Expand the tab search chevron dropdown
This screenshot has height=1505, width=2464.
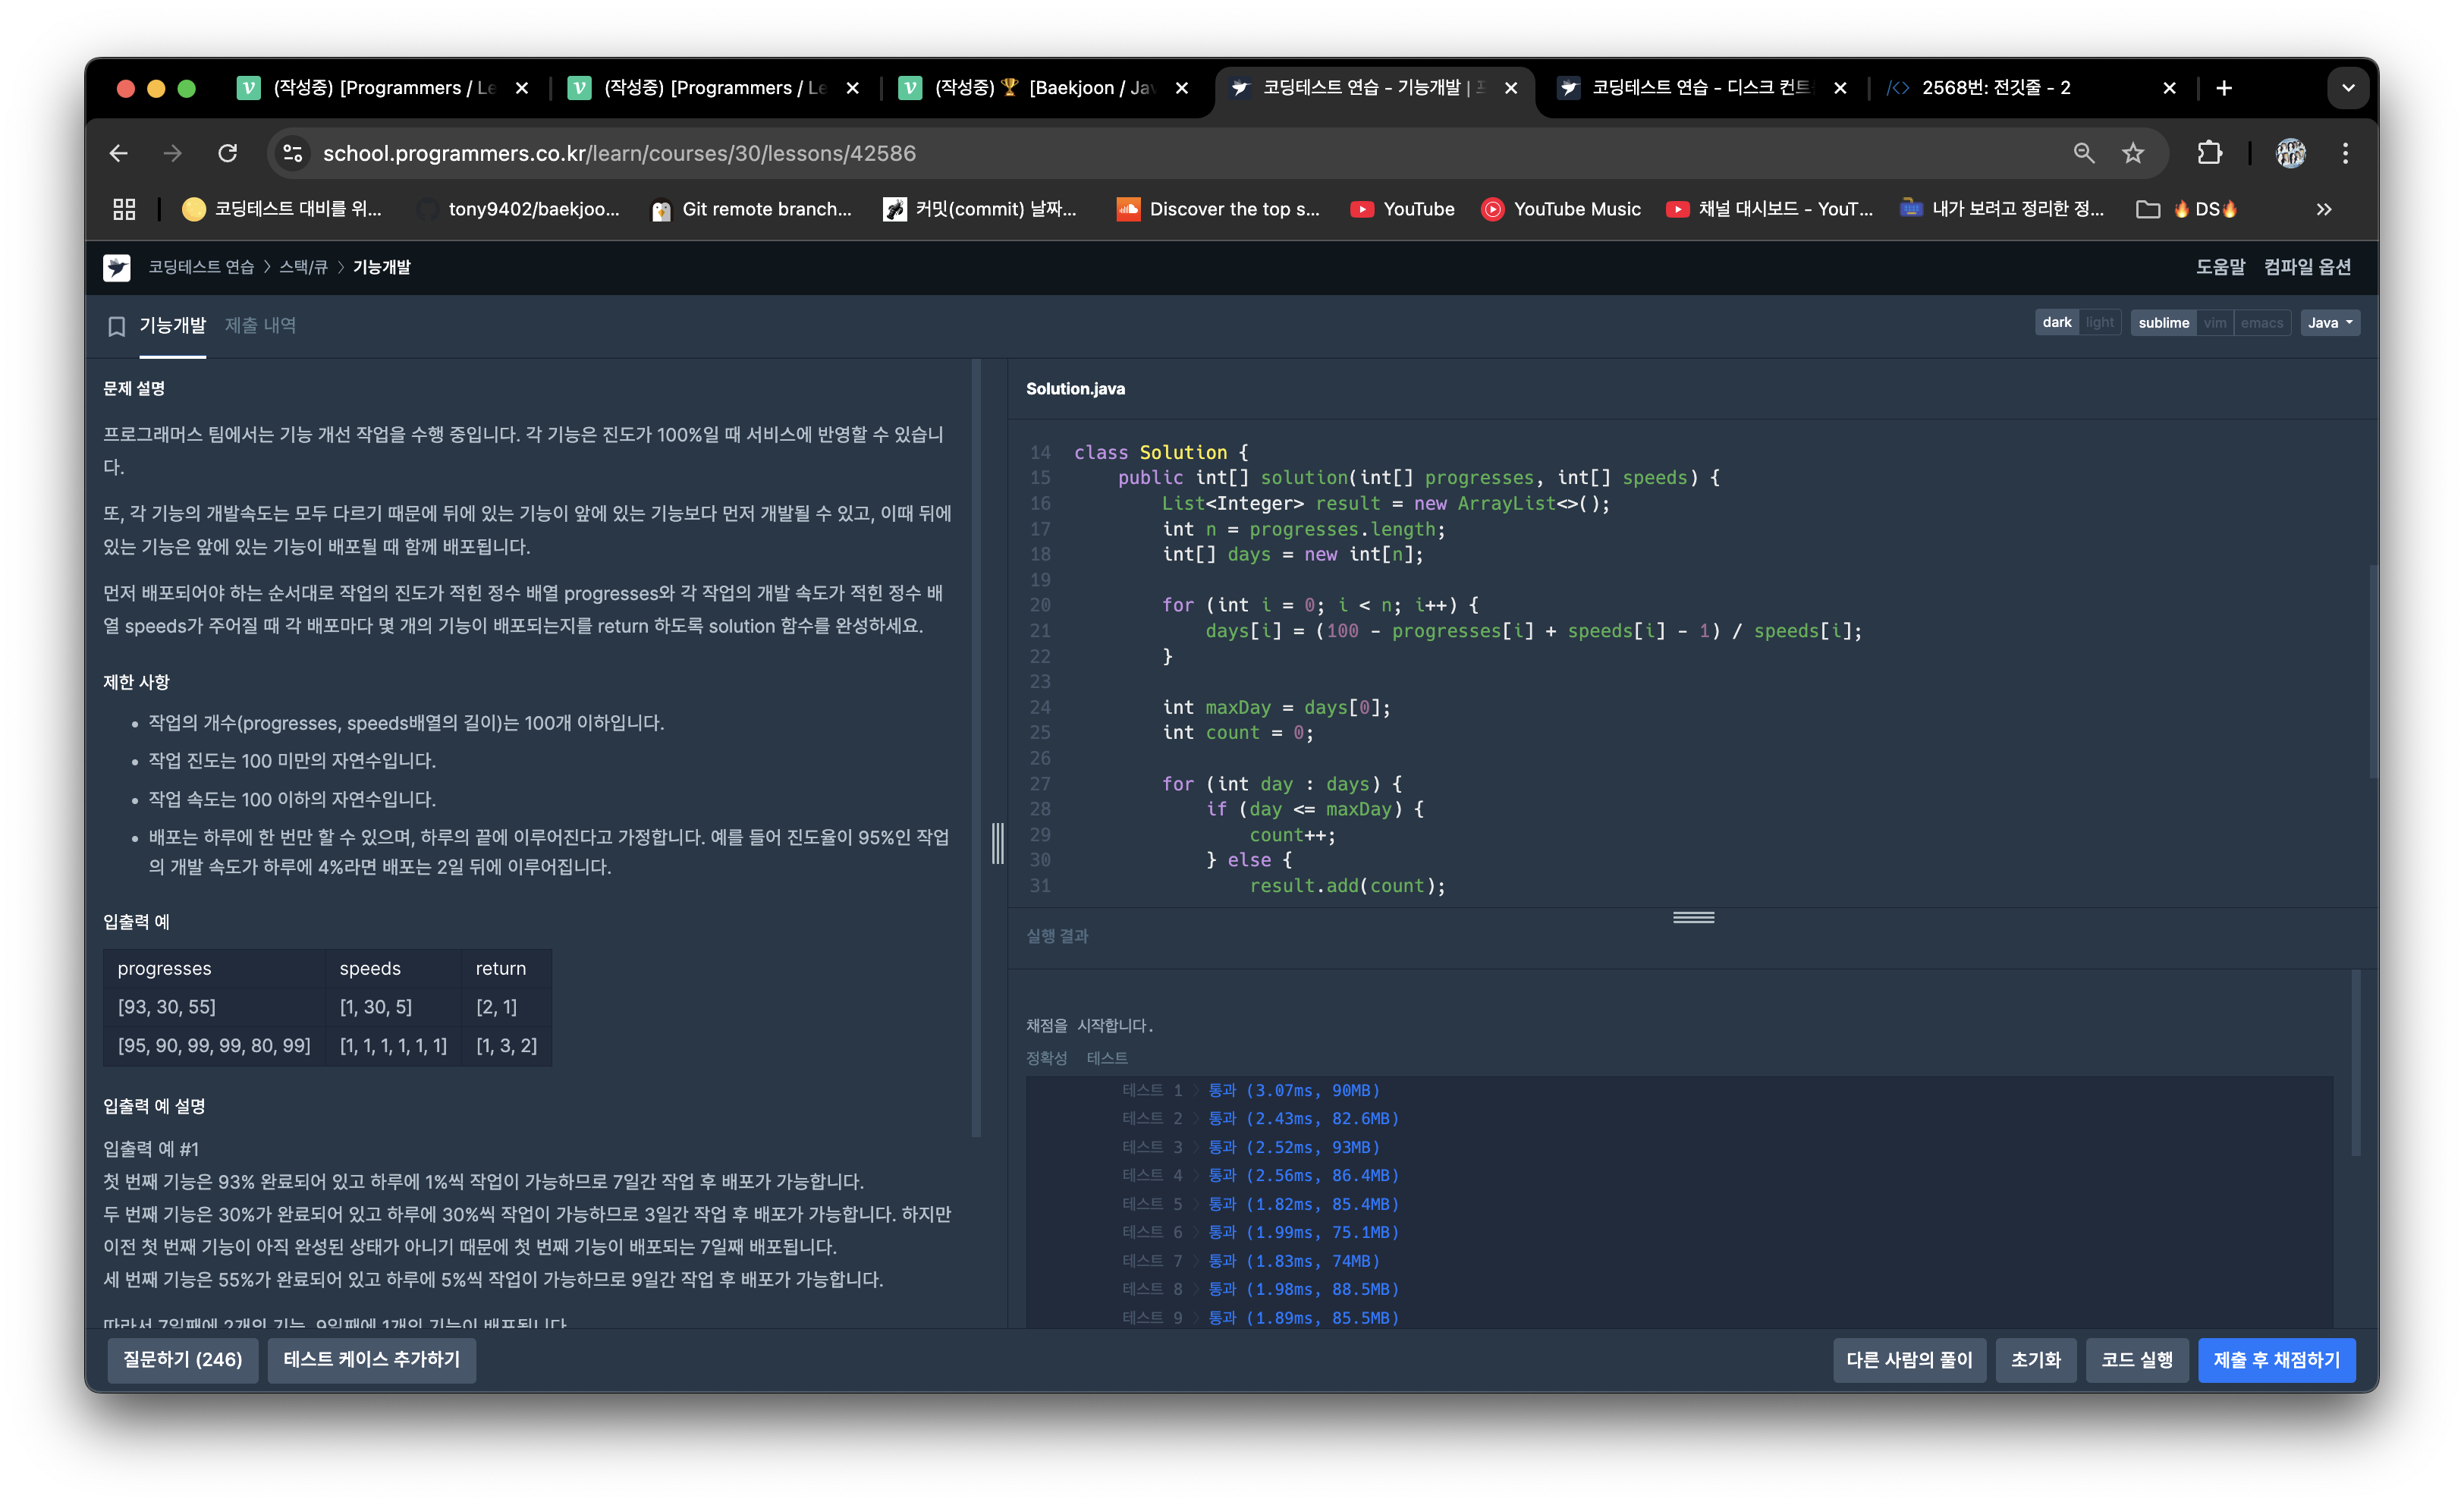2347,88
